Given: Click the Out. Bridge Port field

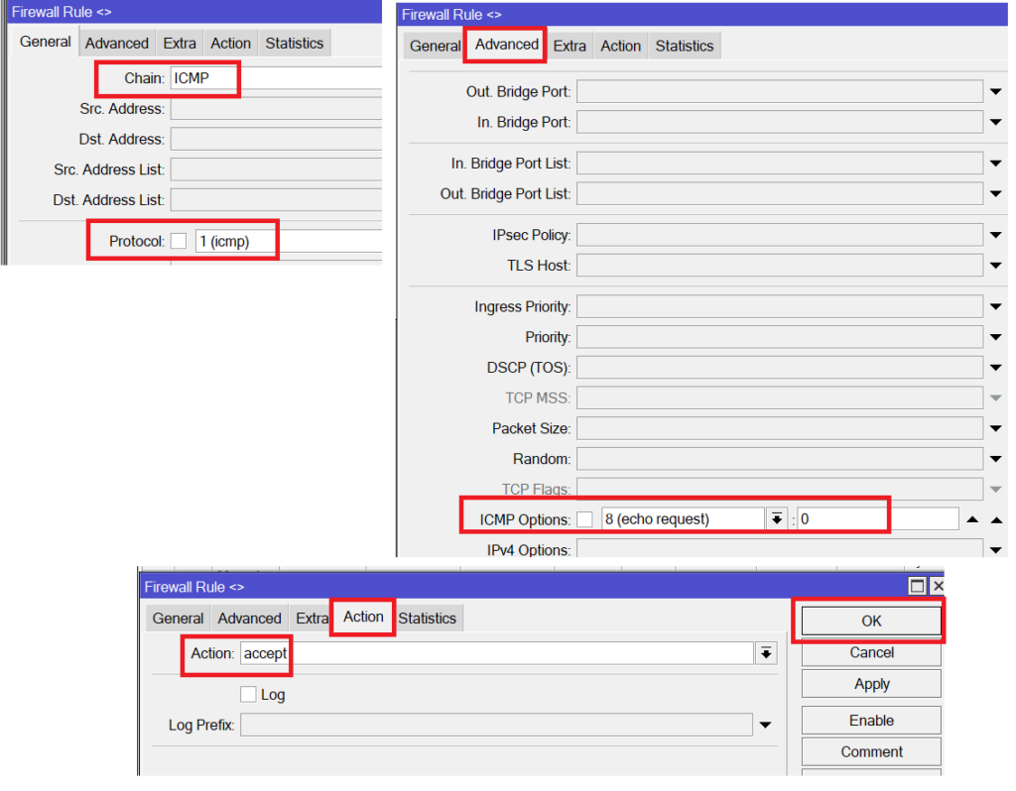Looking at the screenshot, I should click(x=780, y=92).
